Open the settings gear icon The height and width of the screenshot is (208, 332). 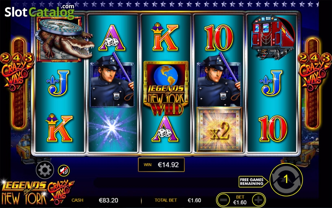tap(45, 170)
